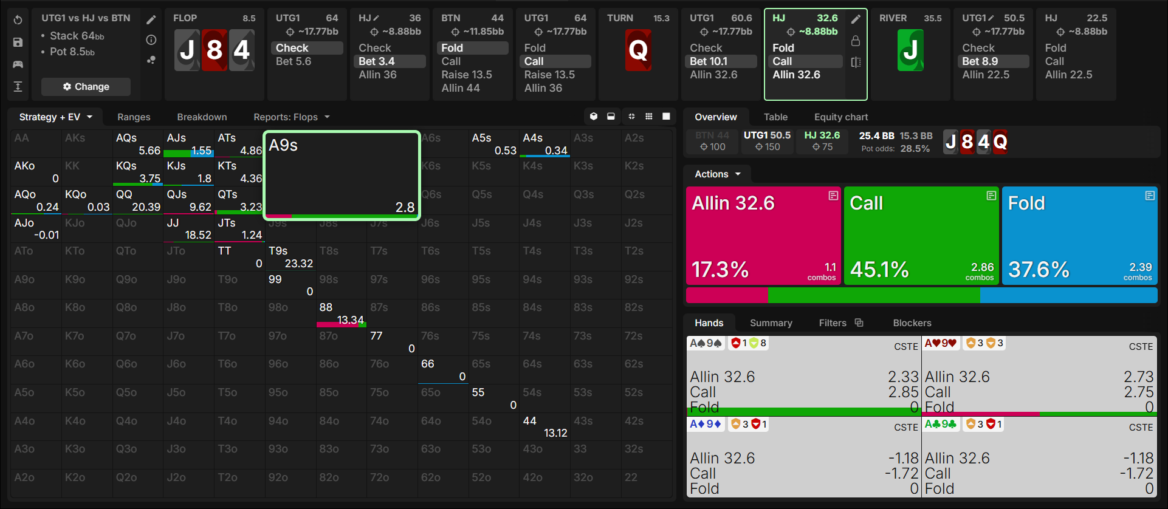Click the save (floppy disk) icon
Screen dimensions: 1168x509
coord(18,43)
